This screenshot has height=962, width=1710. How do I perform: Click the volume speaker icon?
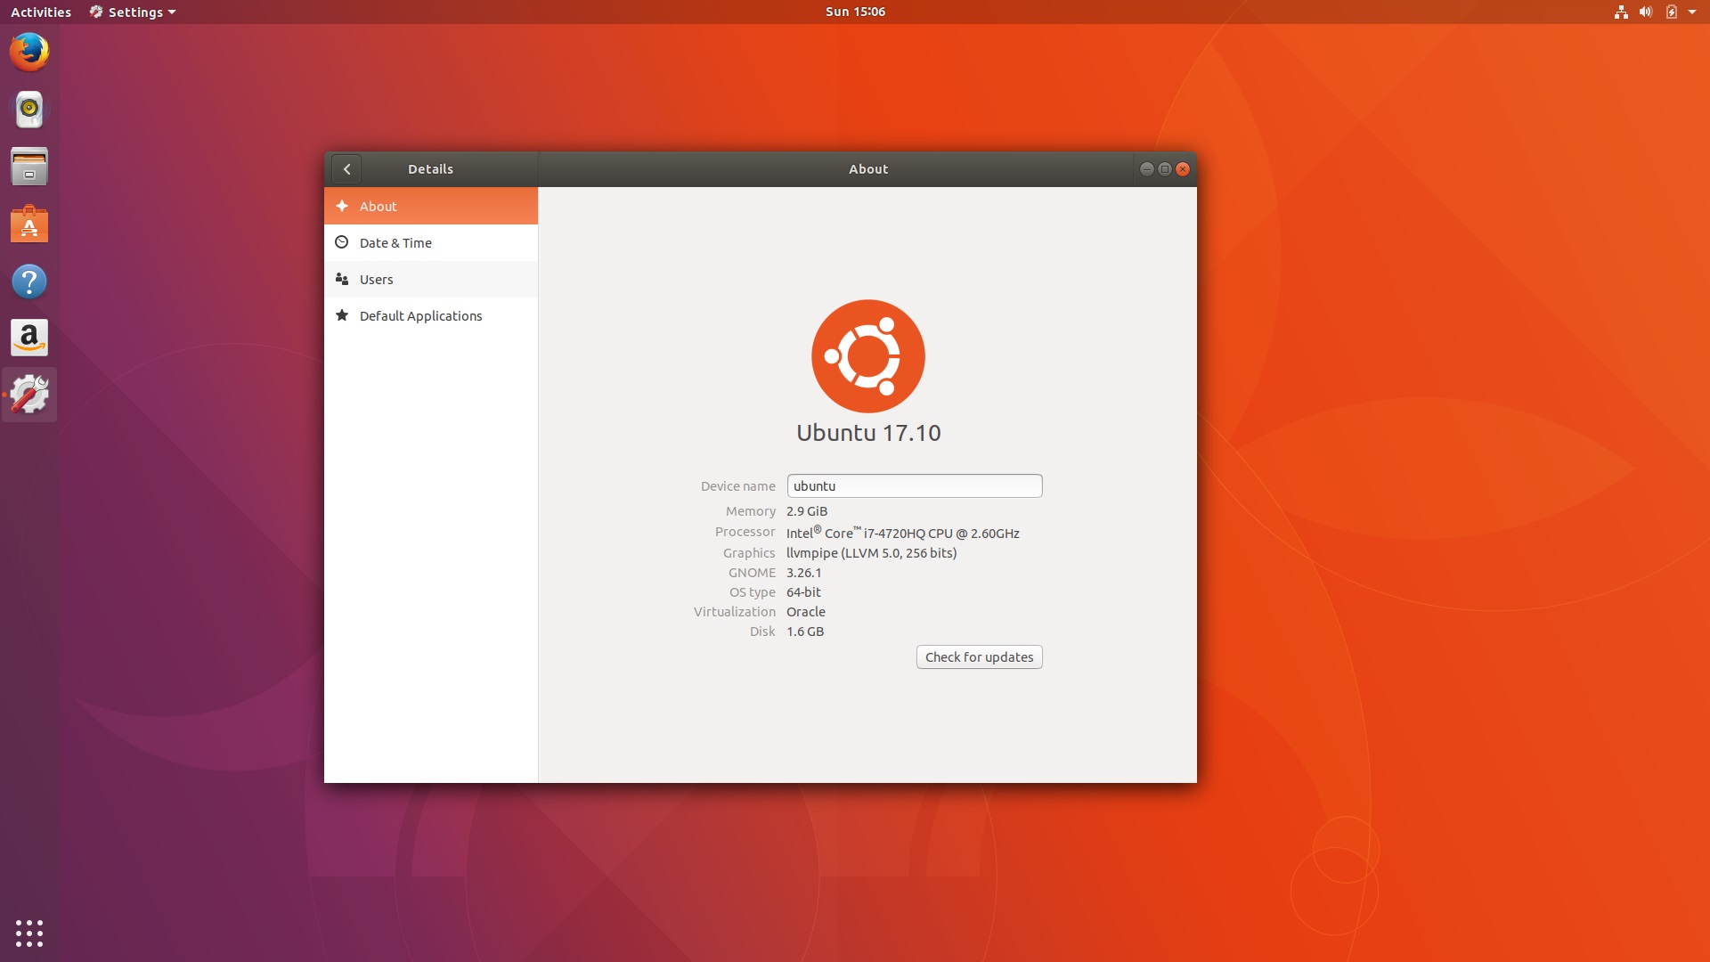click(x=1646, y=12)
